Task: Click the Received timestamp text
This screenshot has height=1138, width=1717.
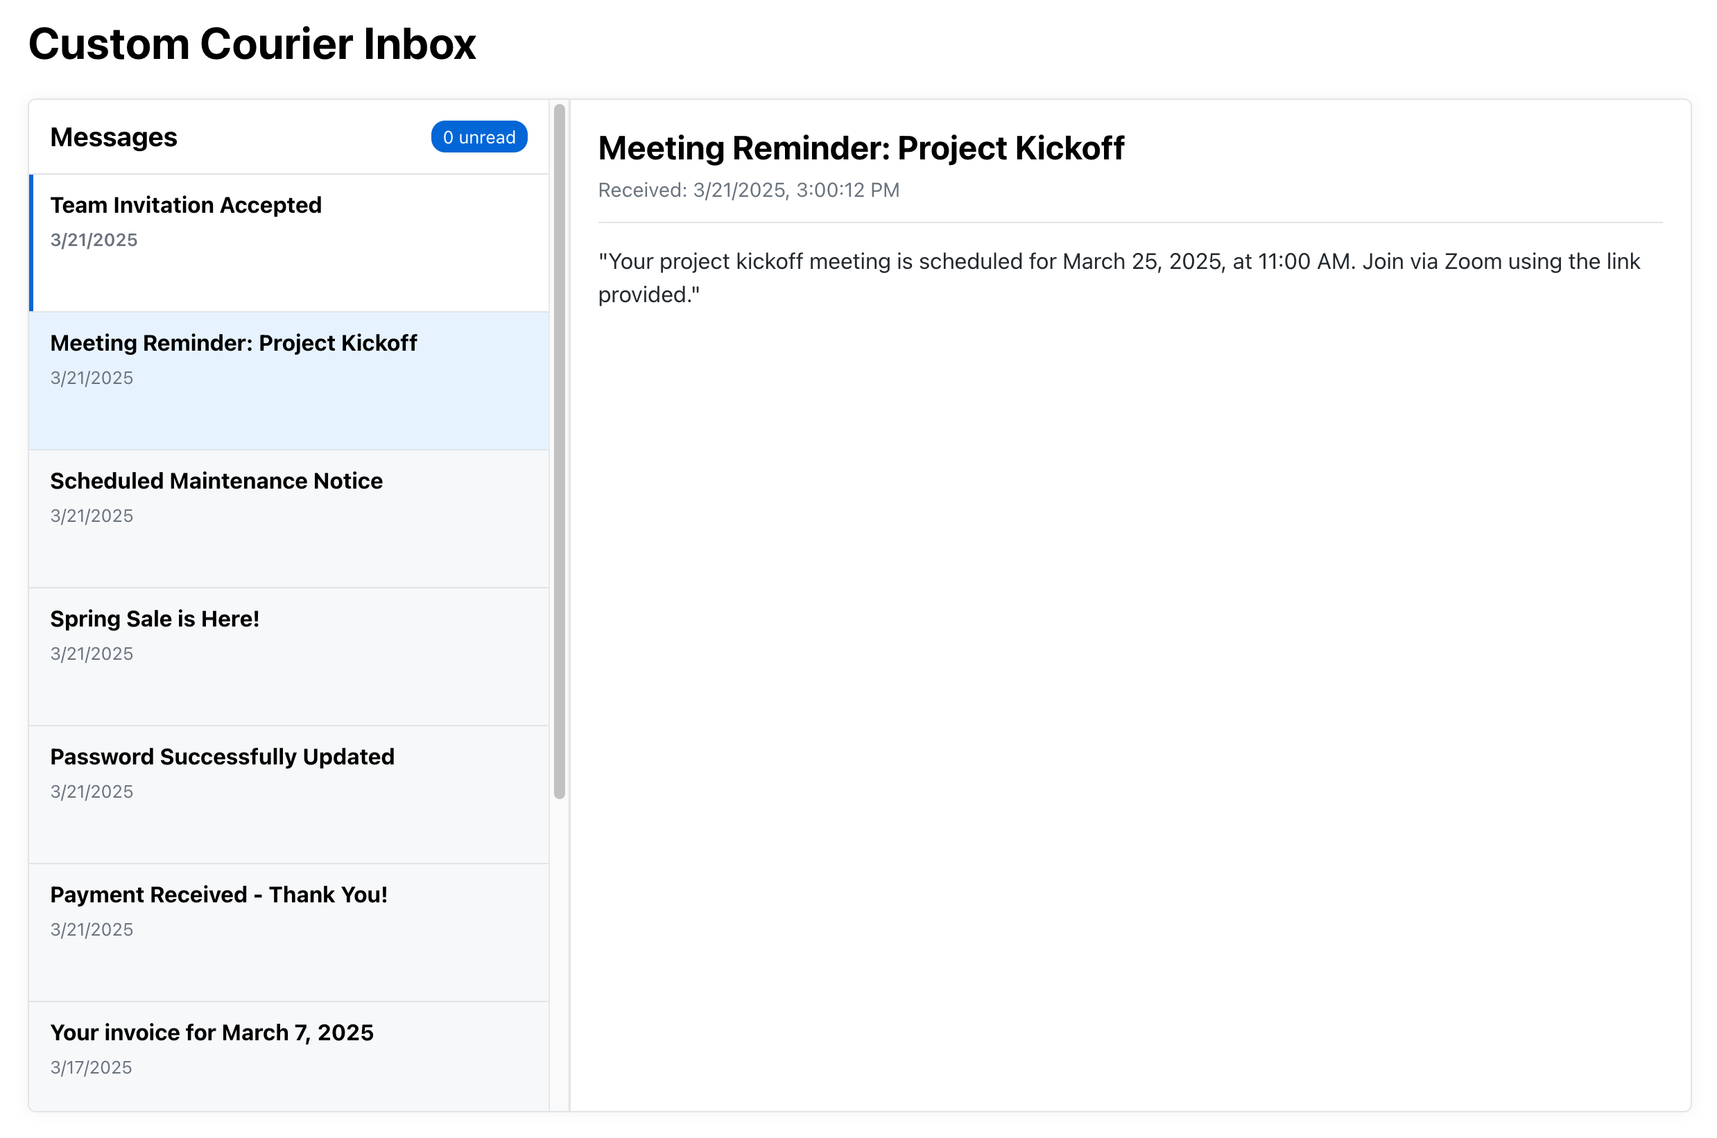Action: click(748, 189)
